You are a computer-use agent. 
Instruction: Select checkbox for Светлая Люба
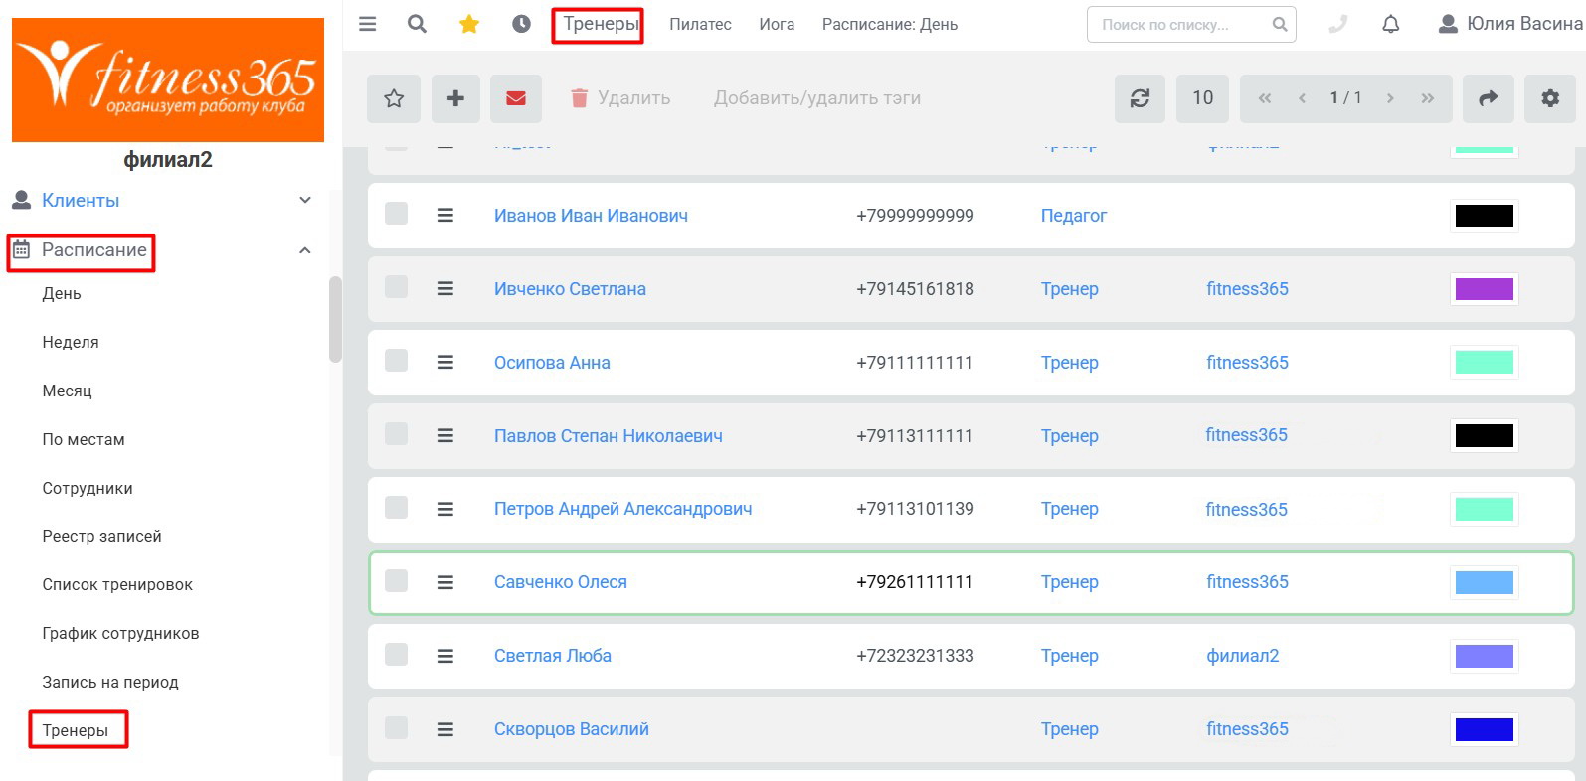click(397, 655)
